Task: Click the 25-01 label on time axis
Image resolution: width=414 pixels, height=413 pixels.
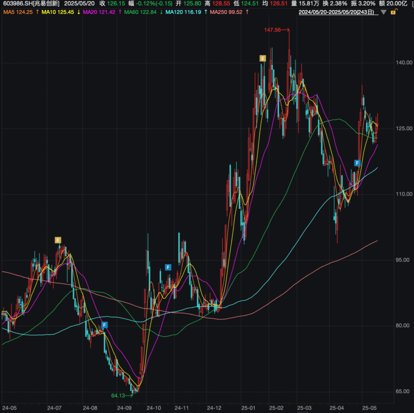Action: [x=249, y=408]
